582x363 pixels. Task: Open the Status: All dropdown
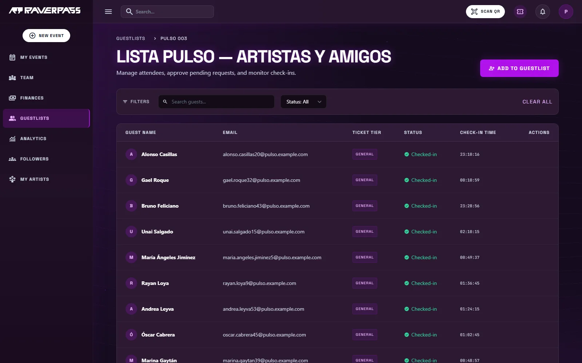pos(303,102)
